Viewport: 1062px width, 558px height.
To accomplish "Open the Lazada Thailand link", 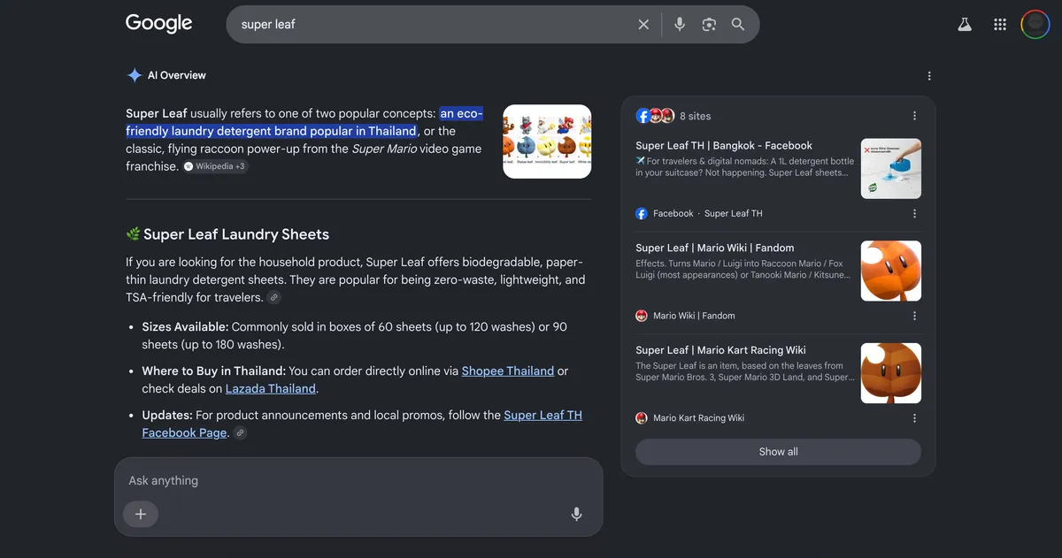I will click(x=271, y=388).
